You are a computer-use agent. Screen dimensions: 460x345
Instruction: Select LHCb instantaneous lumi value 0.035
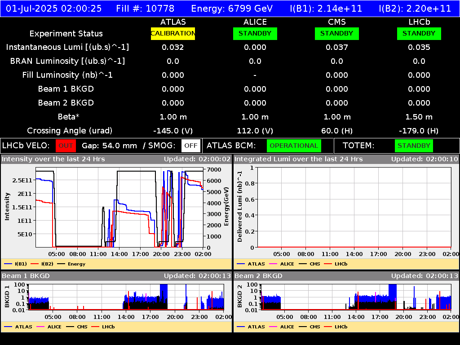pos(419,47)
